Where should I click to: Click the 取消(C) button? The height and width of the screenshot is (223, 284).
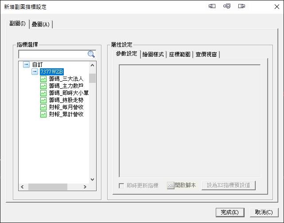coord(264,212)
